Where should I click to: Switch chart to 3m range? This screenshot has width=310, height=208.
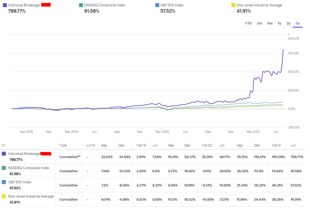tap(260, 23)
